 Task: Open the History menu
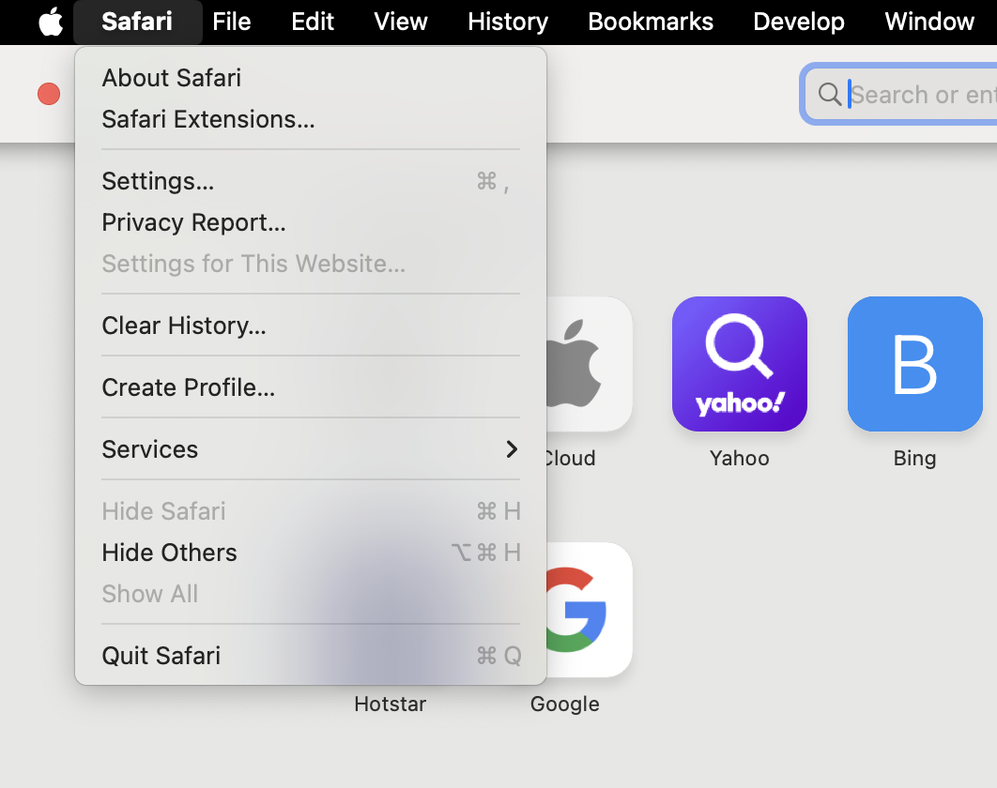[507, 22]
